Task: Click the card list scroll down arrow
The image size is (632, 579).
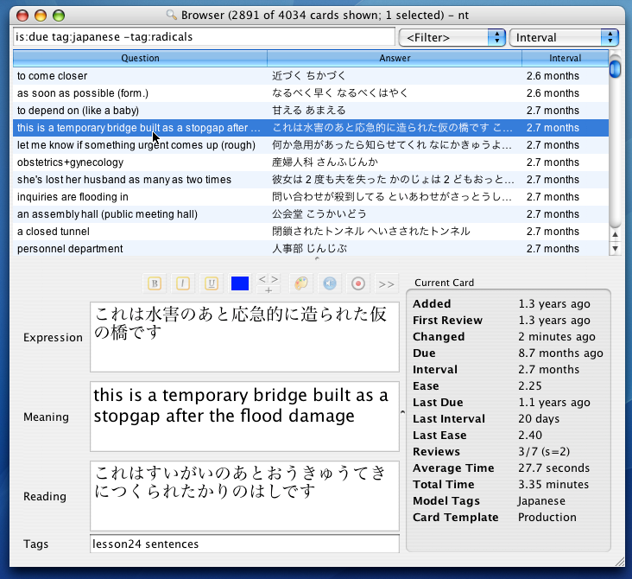Action: [x=615, y=249]
